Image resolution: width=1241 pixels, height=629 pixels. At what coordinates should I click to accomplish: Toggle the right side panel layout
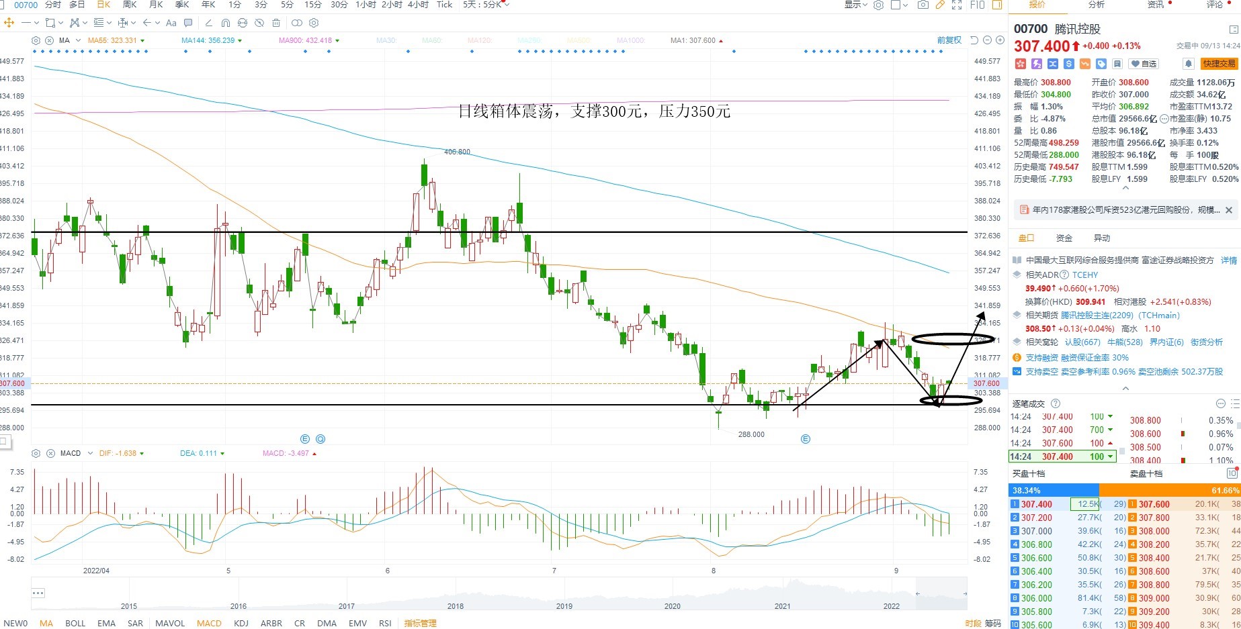coord(997,5)
